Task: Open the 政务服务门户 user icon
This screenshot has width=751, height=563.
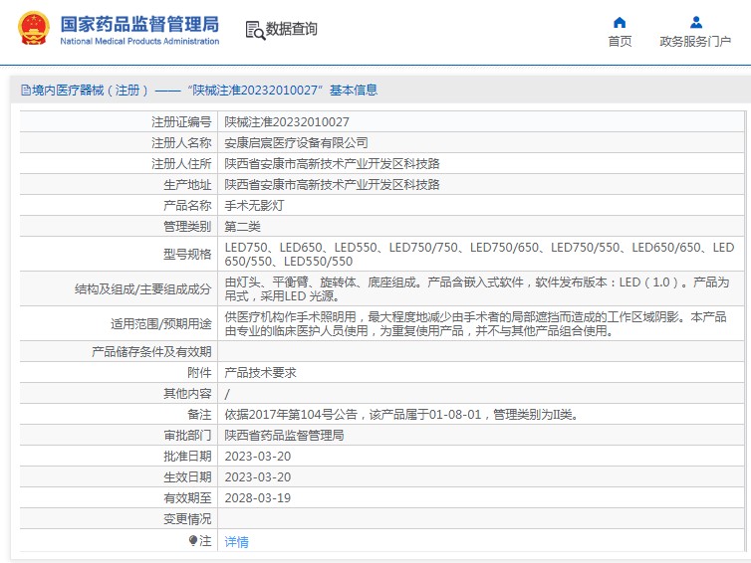Action: click(x=696, y=22)
